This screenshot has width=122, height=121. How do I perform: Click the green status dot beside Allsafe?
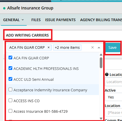[x=4, y=8]
